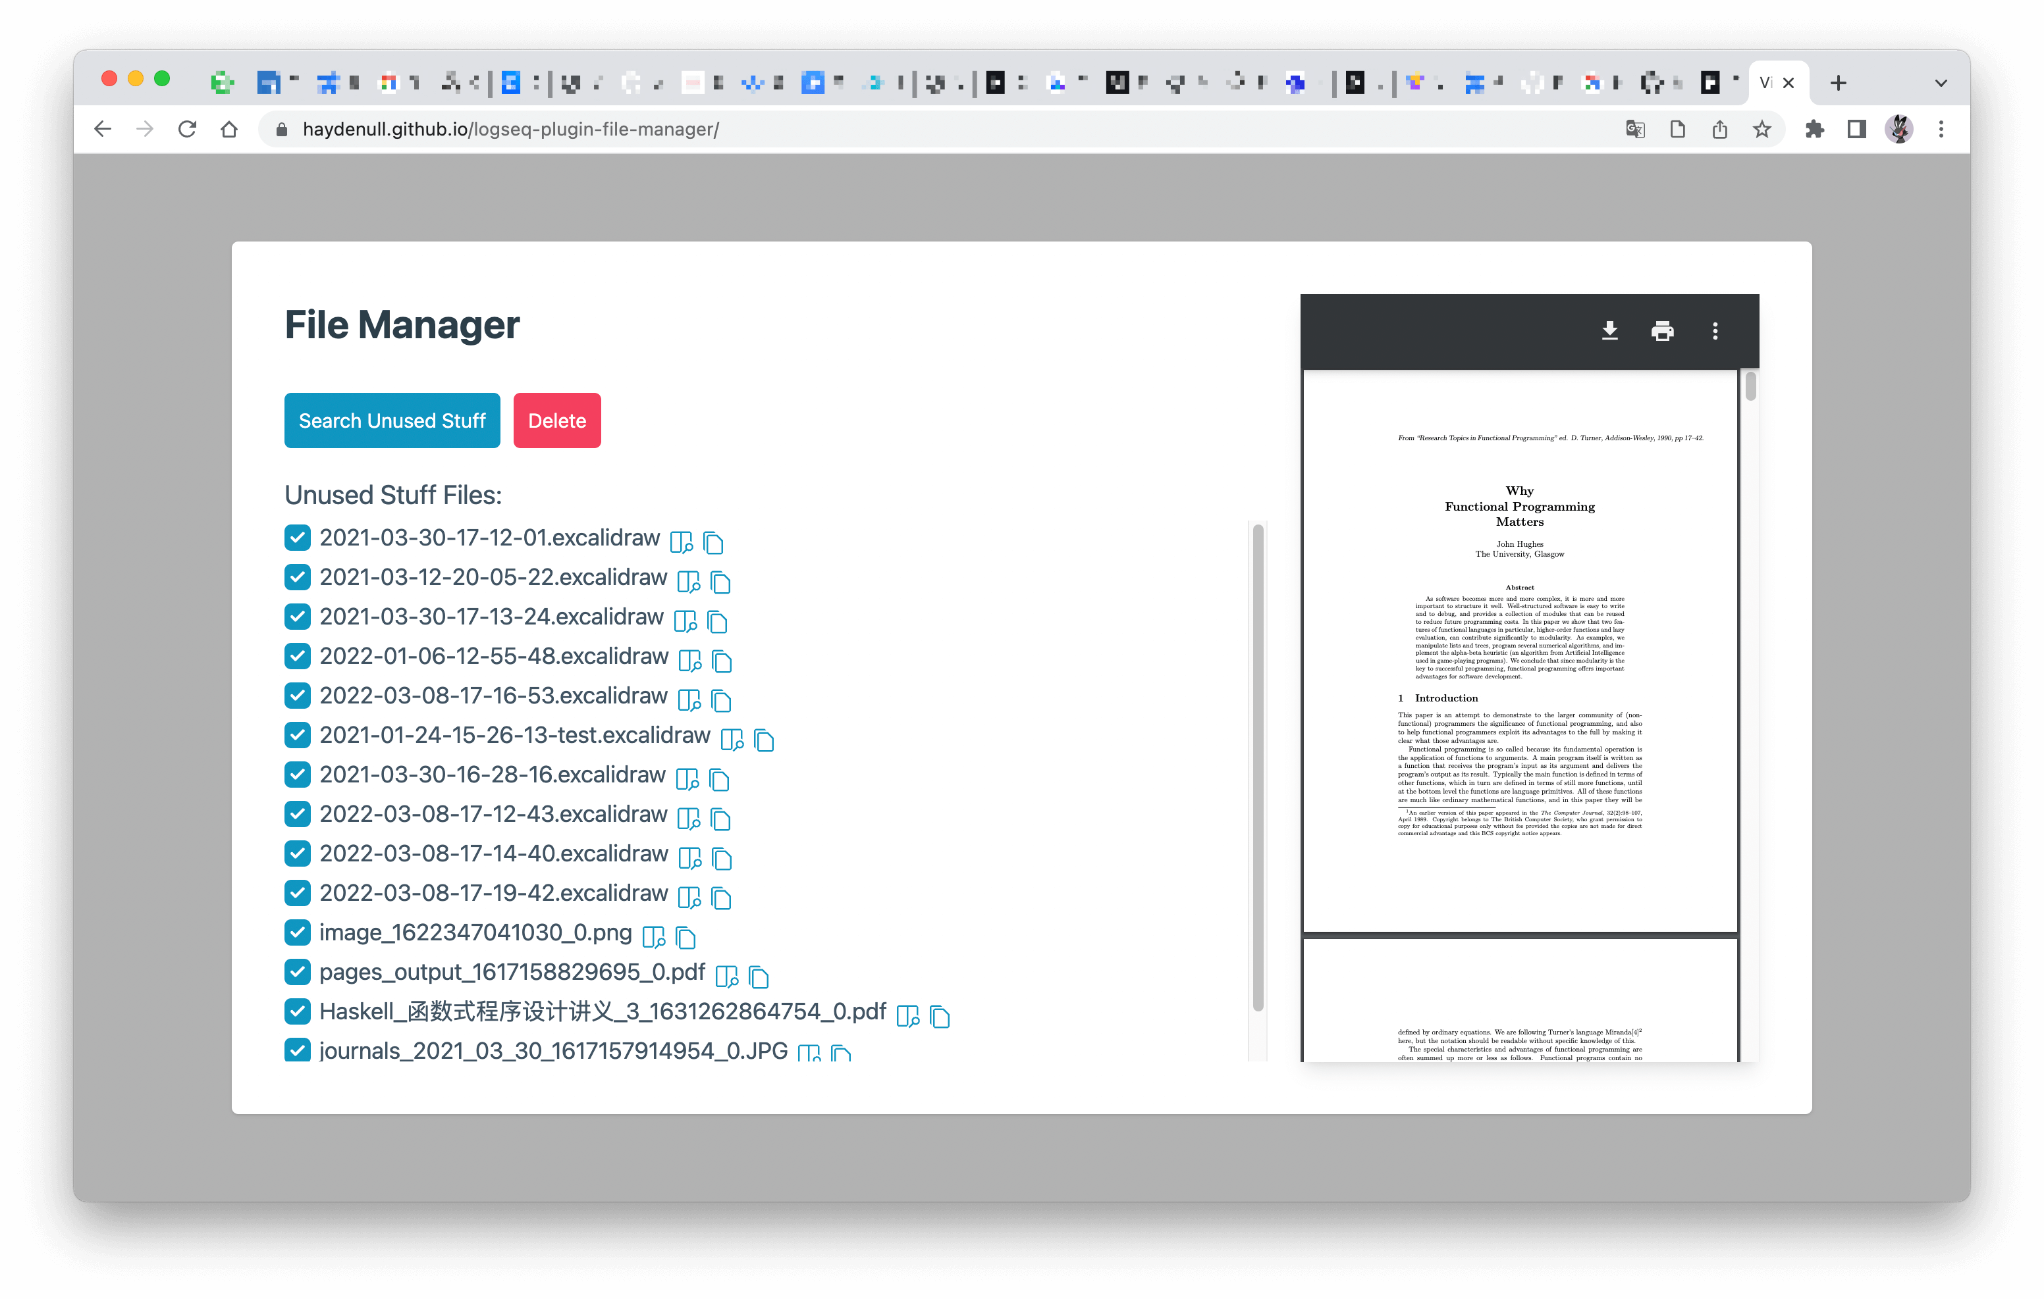Click the red Delete button
Screen dimensions: 2044x1299
(x=557, y=421)
